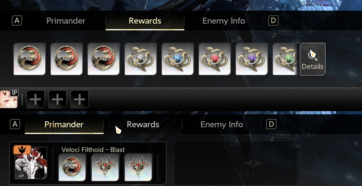Click the upper D key shortcut button
Image resolution: width=362 pixels, height=186 pixels.
point(273,20)
